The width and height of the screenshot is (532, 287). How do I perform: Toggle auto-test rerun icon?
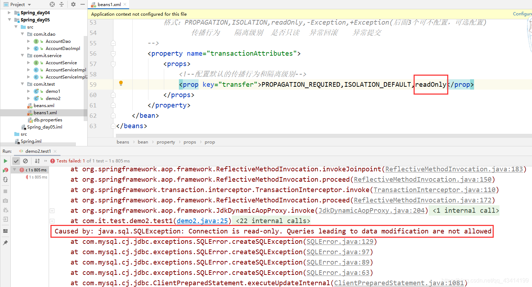coord(5,180)
